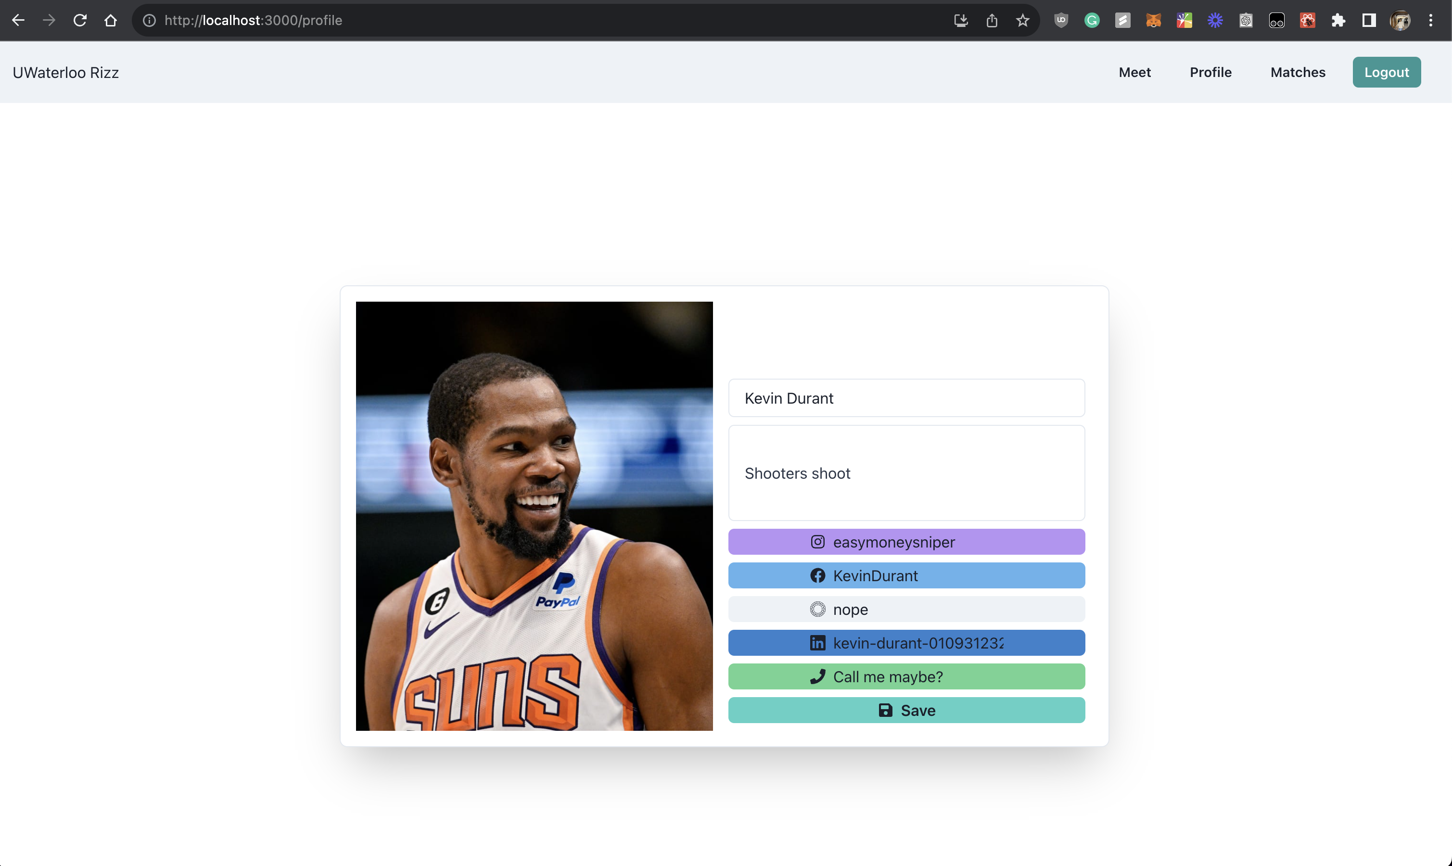Open the browser extensions puzzle icon
The image size is (1452, 866).
(x=1338, y=20)
